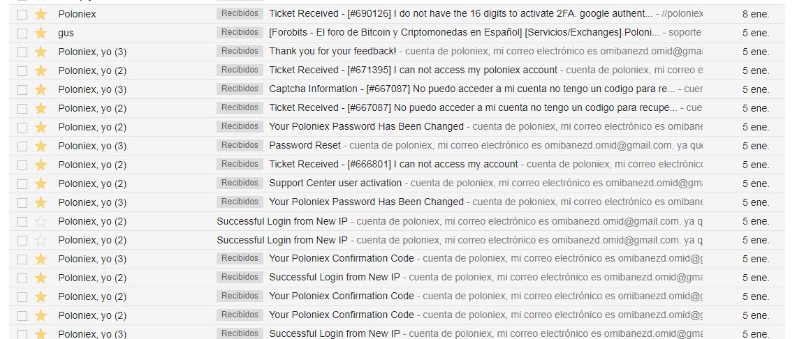
Task: Tick the checkbox for the gus email
Action: [22, 33]
